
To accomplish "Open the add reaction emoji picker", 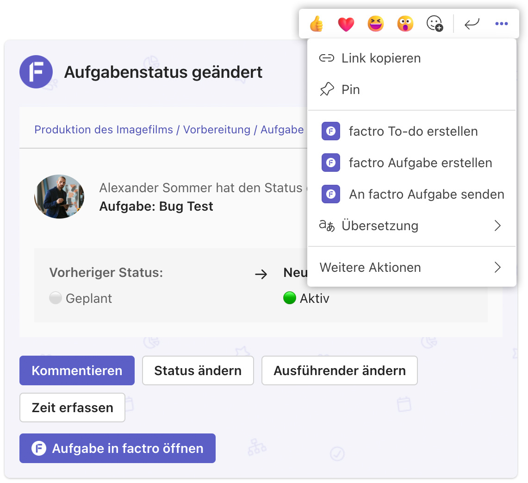I will [435, 24].
